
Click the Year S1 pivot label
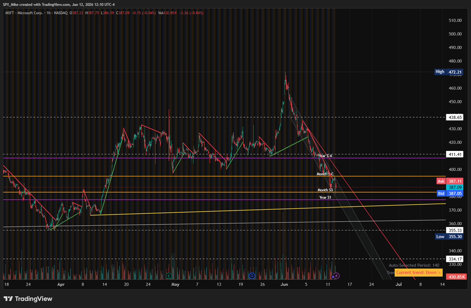(325, 198)
